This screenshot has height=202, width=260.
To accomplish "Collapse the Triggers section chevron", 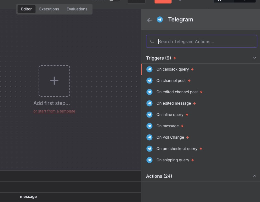I will coord(255,58).
